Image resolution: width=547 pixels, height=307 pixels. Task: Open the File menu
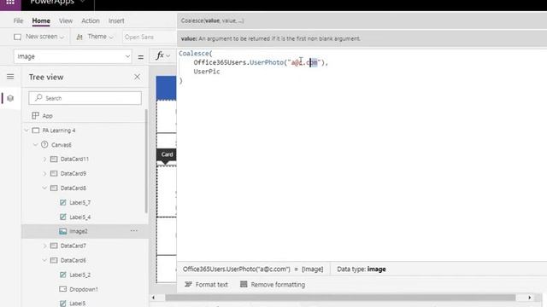click(x=18, y=20)
